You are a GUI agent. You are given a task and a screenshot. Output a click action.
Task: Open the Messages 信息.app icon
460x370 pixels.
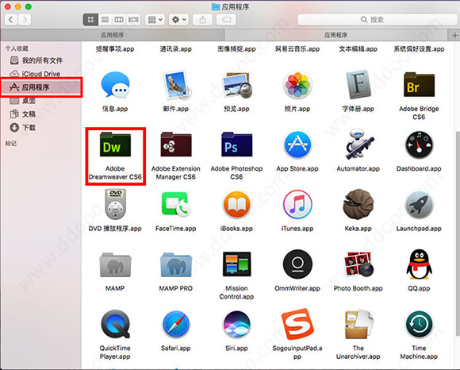115,85
